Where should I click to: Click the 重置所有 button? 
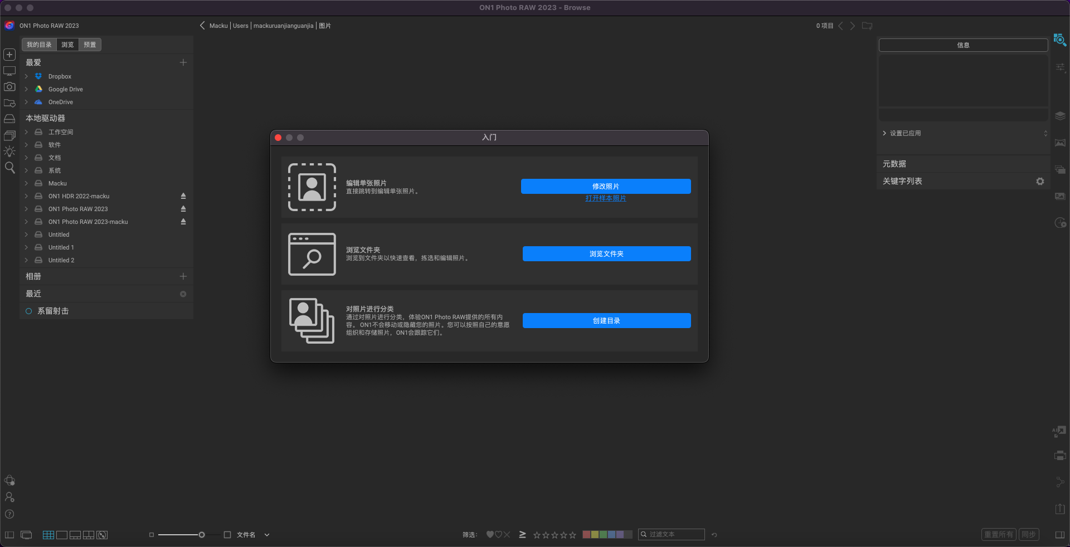(999, 535)
